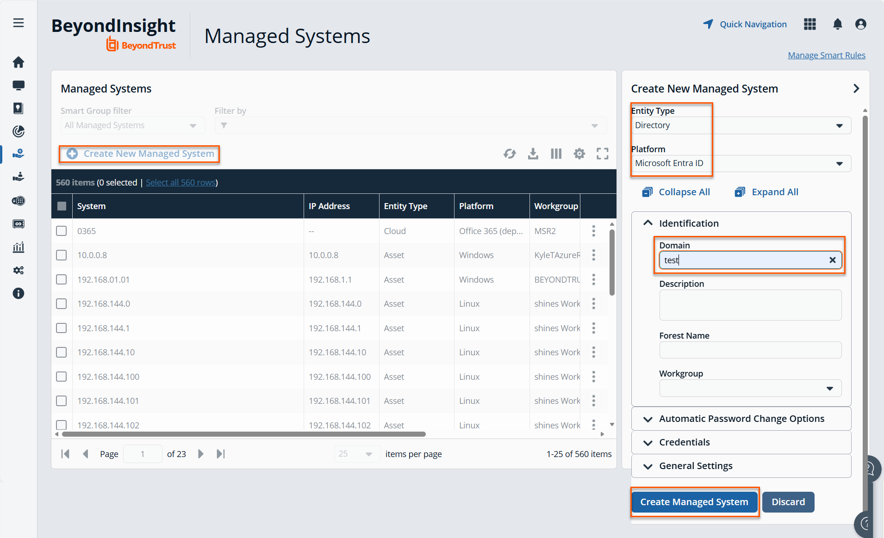The image size is (884, 538).
Task: Open the bar chart reports sidebar icon
Action: click(x=19, y=247)
